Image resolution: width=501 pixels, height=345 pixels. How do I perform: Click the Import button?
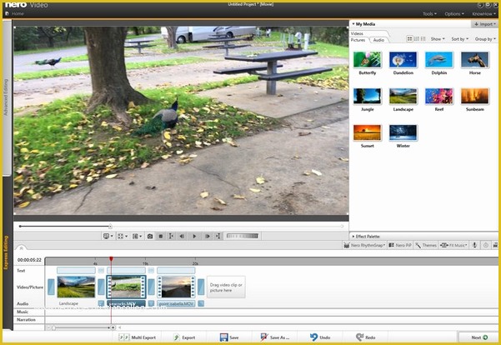[x=484, y=24]
